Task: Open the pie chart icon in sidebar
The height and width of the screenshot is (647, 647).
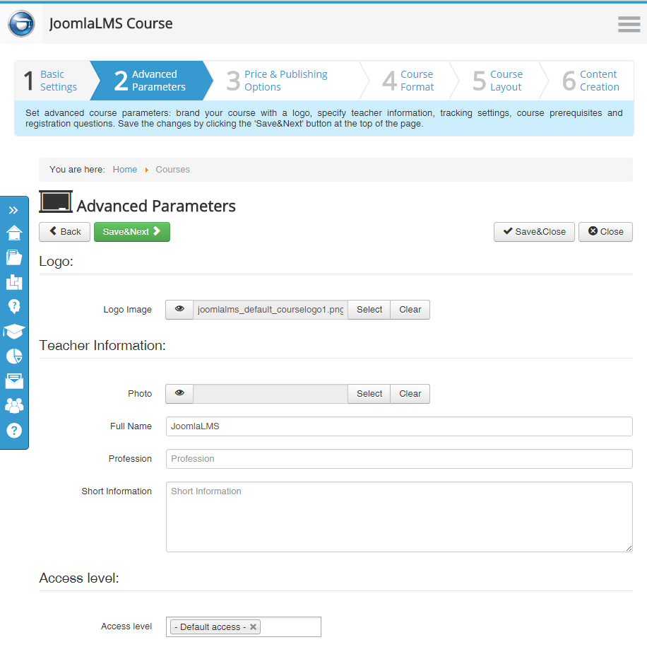Action: point(14,356)
